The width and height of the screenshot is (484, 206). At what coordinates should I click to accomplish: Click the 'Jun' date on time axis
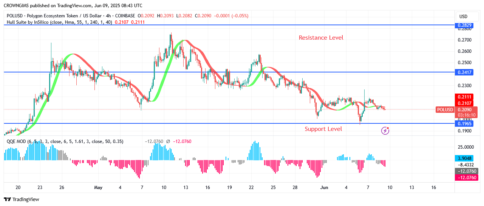point(324,187)
